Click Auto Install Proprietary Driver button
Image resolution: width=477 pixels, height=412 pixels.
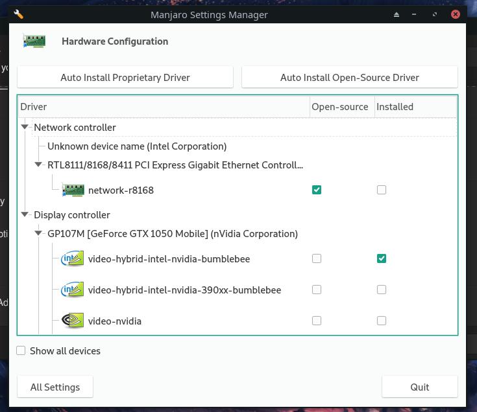tap(125, 78)
